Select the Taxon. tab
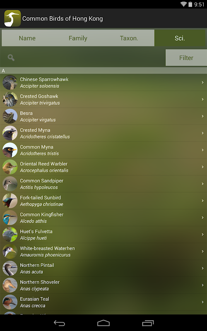The width and height of the screenshot is (207, 331). [x=129, y=38]
